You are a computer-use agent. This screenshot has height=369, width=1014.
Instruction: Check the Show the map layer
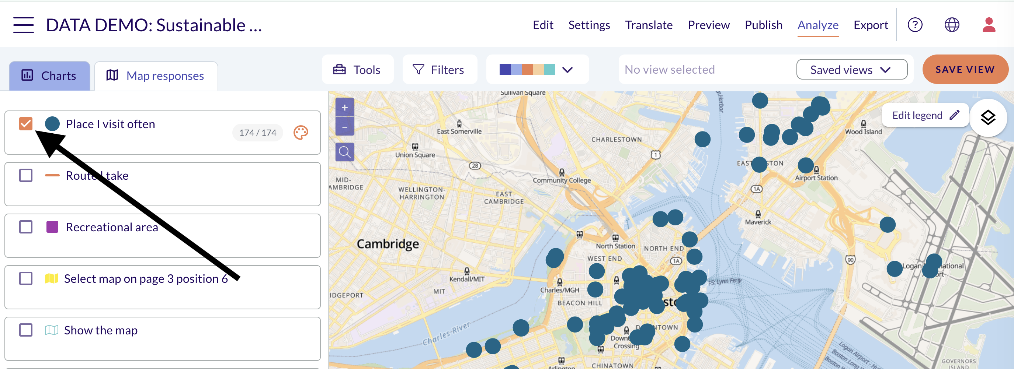26,330
